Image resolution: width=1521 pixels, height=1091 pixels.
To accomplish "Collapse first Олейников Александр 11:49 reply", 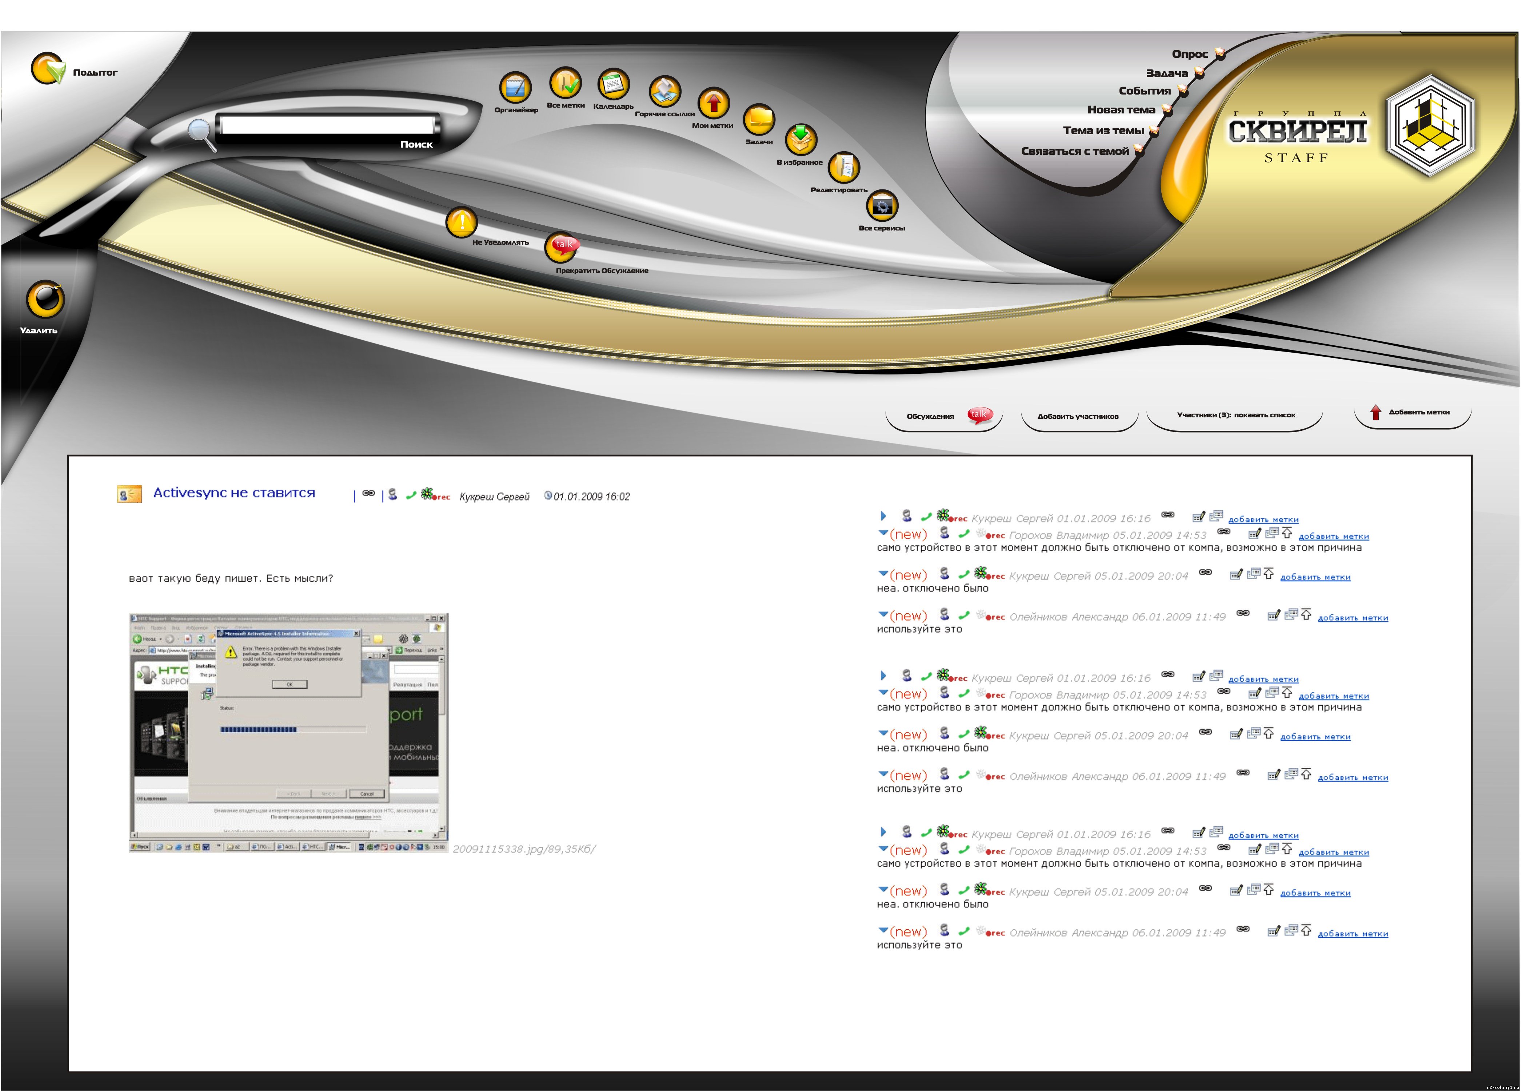I will tap(883, 614).
